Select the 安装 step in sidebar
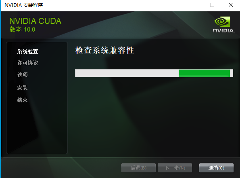 (x=22, y=87)
